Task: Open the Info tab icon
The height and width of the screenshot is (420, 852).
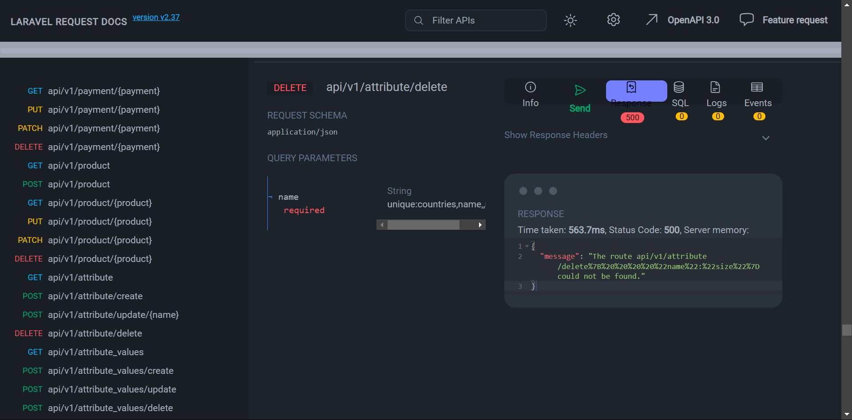Action: click(x=530, y=87)
